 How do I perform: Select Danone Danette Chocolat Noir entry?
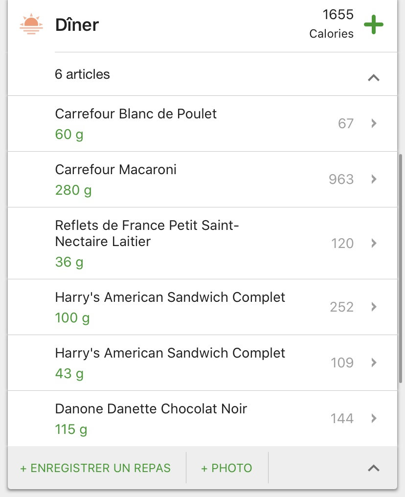[151, 408]
